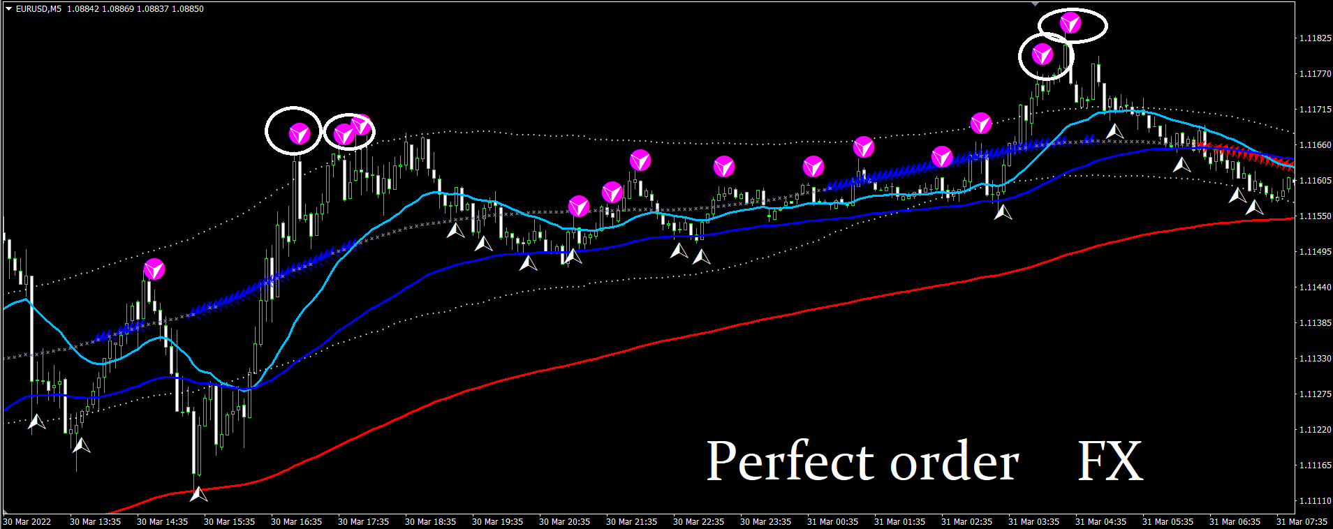Click the 1.11220 price scale label
Image resolution: width=1333 pixels, height=529 pixels.
[x=1315, y=430]
